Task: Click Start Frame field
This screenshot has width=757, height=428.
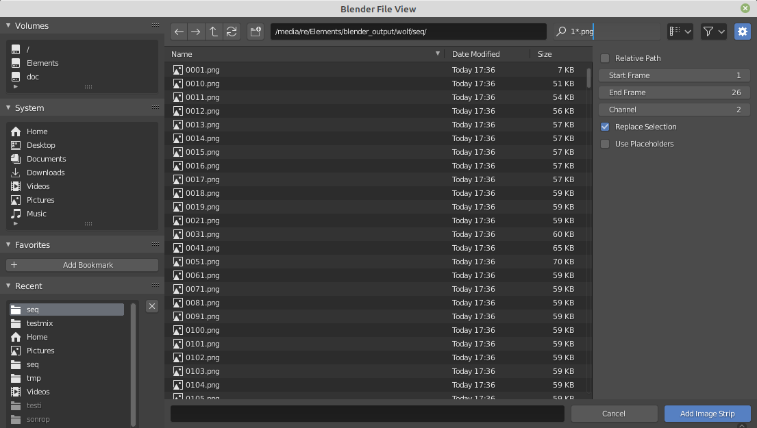Action: coord(674,75)
